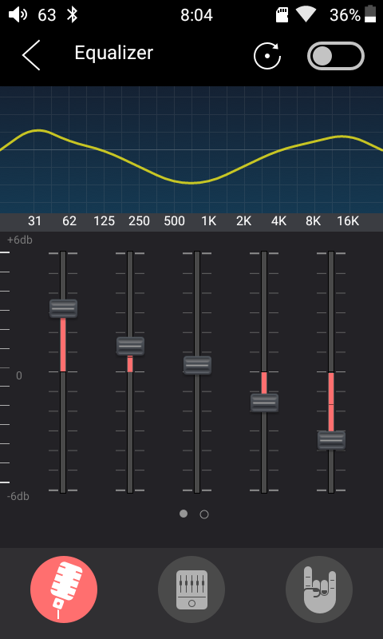Select the mixer custom preset icon
The width and height of the screenshot is (383, 639).
point(191,589)
